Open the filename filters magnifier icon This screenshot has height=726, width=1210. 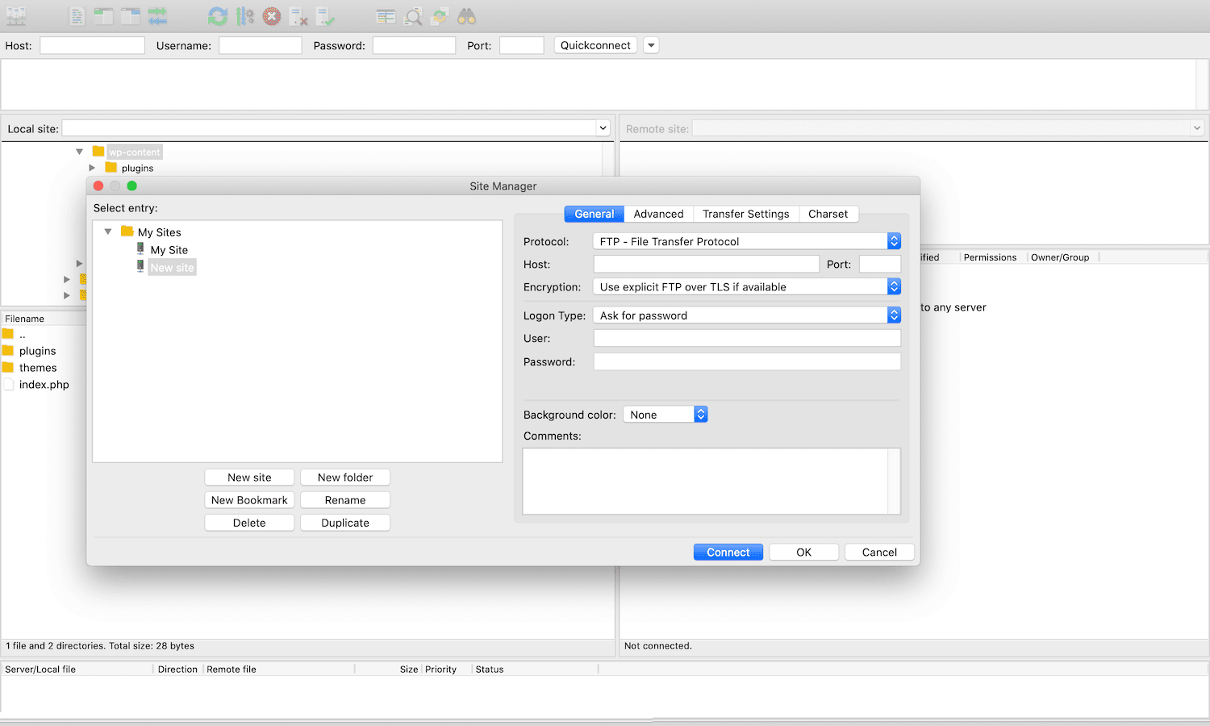coord(413,16)
